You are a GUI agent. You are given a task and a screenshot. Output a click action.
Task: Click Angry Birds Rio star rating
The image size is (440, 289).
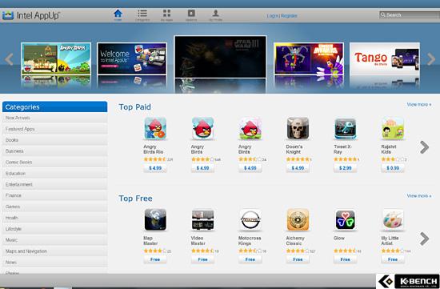click(x=155, y=159)
